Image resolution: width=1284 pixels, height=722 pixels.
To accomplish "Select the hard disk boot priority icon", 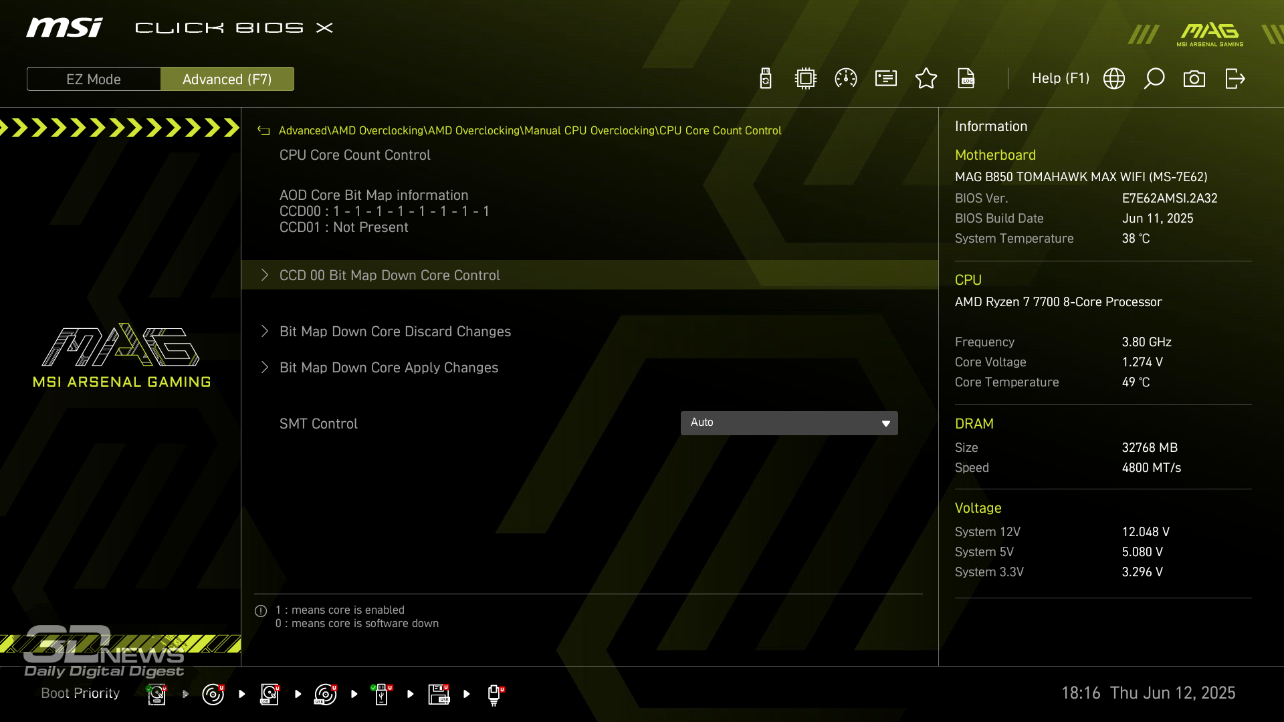I will 156,695.
